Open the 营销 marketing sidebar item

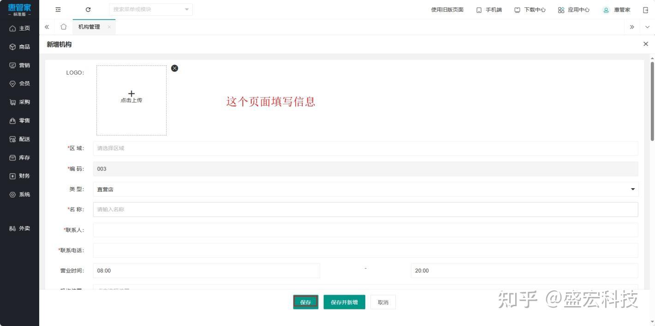pos(19,65)
